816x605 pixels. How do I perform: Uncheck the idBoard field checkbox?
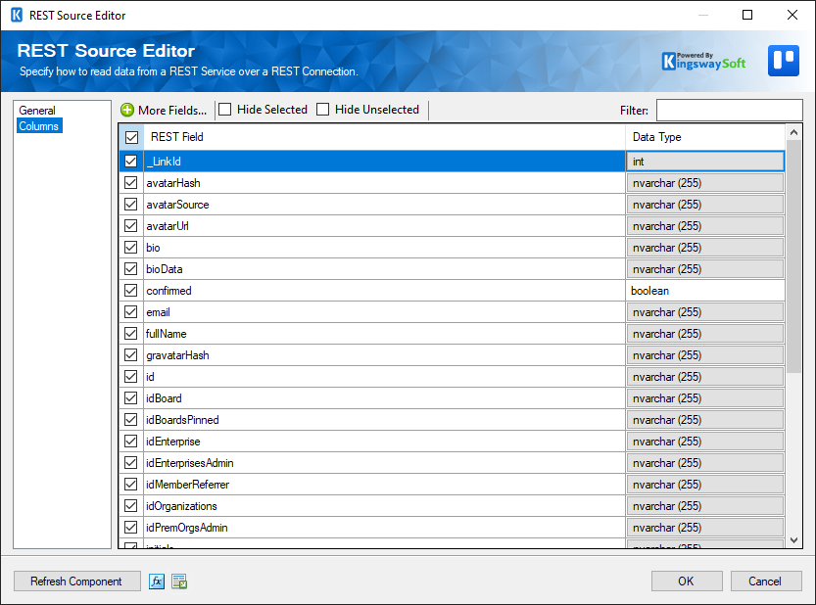point(131,398)
